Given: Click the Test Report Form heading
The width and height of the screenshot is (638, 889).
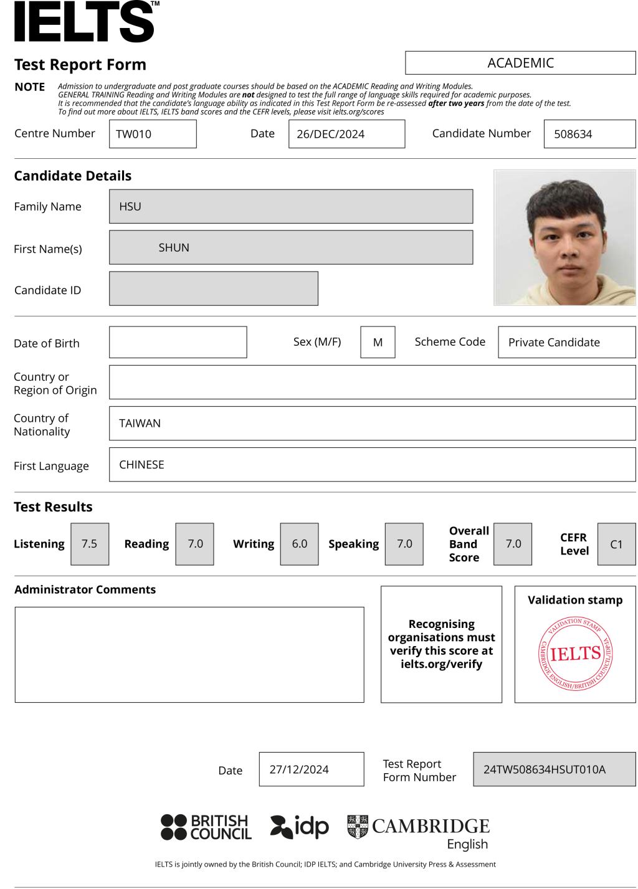Looking at the screenshot, I should coord(80,64).
